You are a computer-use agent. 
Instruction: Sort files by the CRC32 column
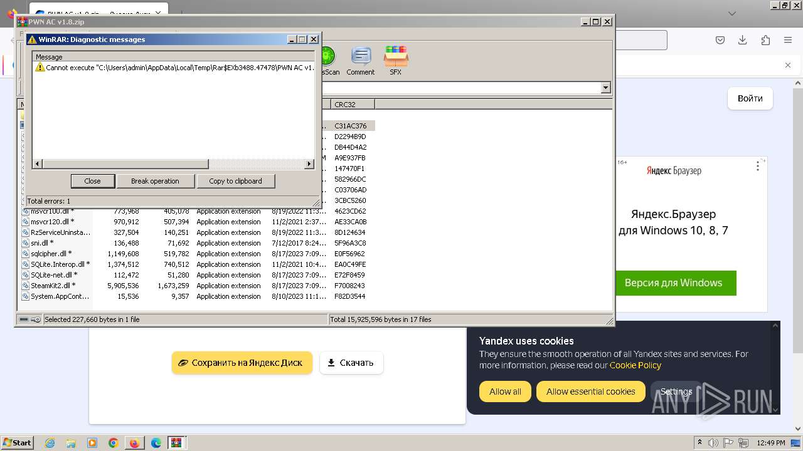(x=352, y=105)
